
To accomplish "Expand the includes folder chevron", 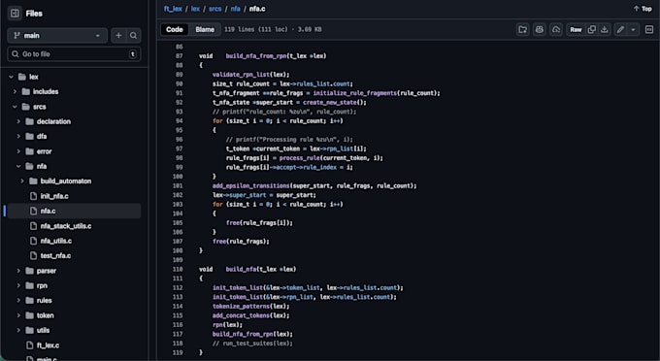I will coord(16,92).
